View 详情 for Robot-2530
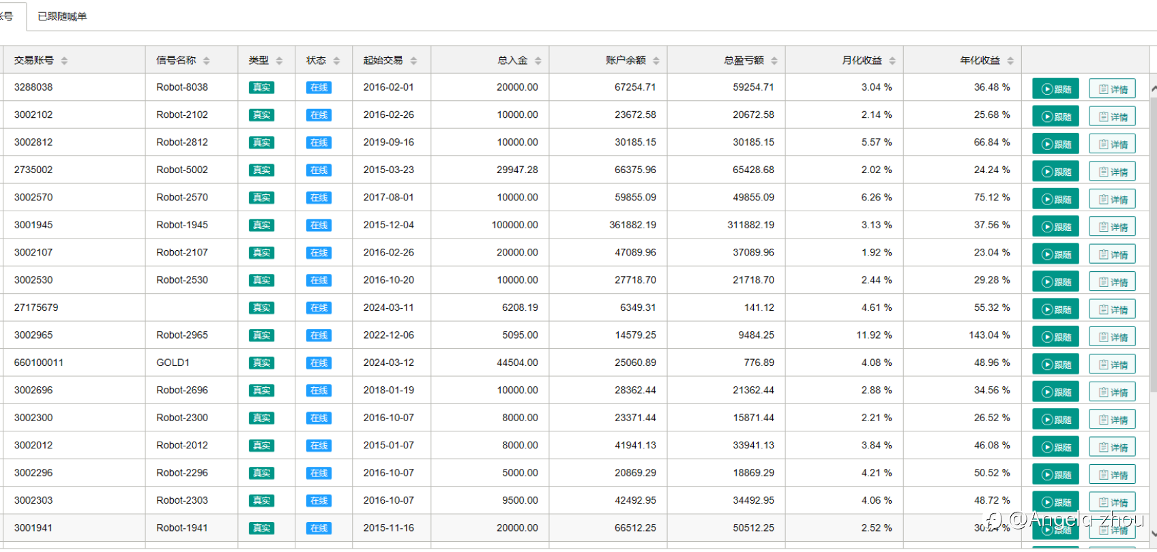This screenshot has height=552, width=1157. (x=1112, y=281)
